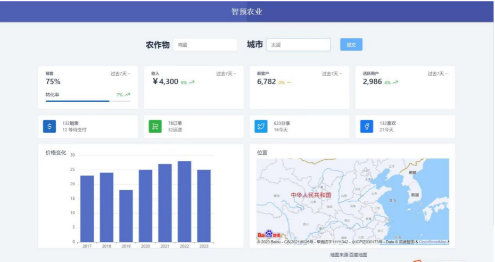Click the Twitter bird share icon
The height and width of the screenshot is (262, 495).
click(x=261, y=126)
